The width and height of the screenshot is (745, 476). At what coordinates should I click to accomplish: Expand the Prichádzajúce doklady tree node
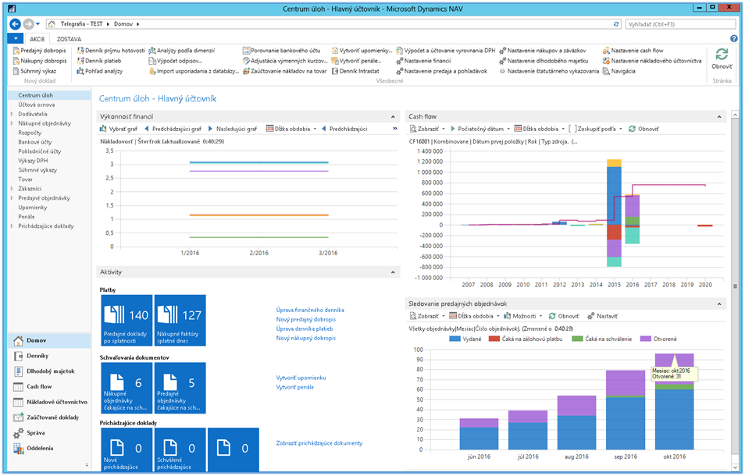(x=12, y=226)
